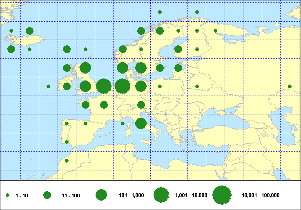Select the marker over Estonia
The width and height of the screenshot is (301, 210).
[178, 68]
